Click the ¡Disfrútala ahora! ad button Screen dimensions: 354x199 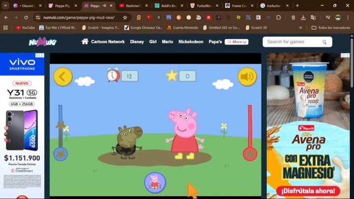tap(308, 191)
